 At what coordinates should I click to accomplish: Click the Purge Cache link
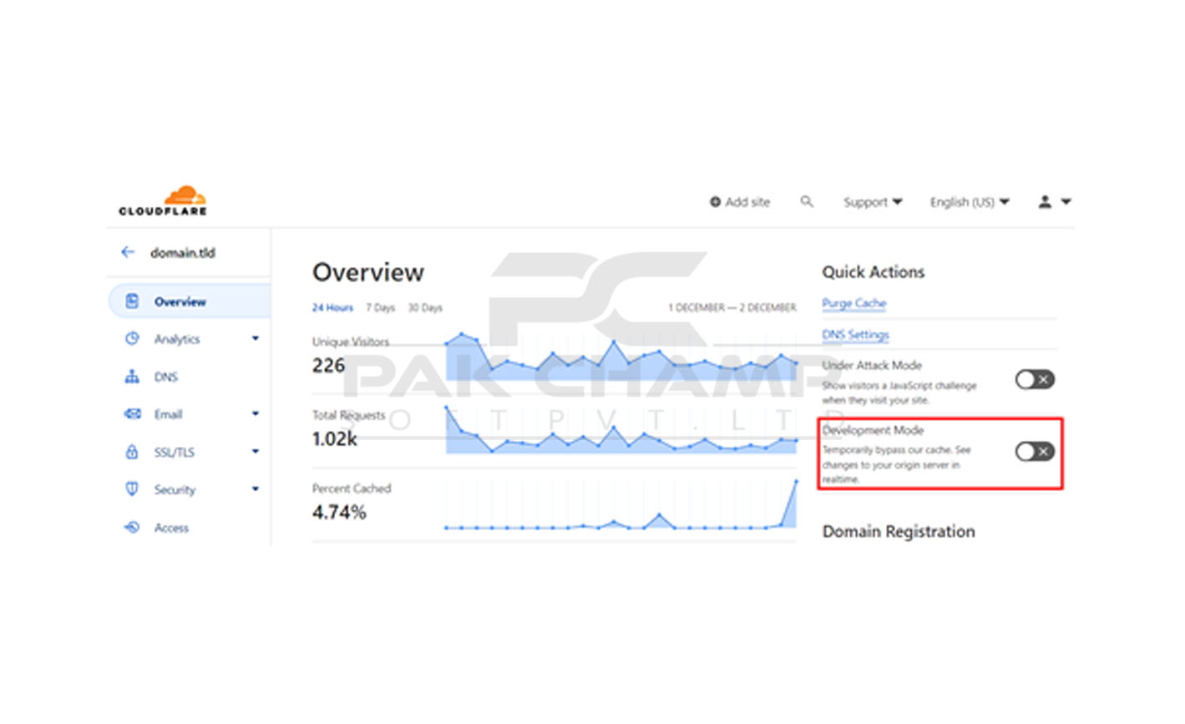(853, 303)
